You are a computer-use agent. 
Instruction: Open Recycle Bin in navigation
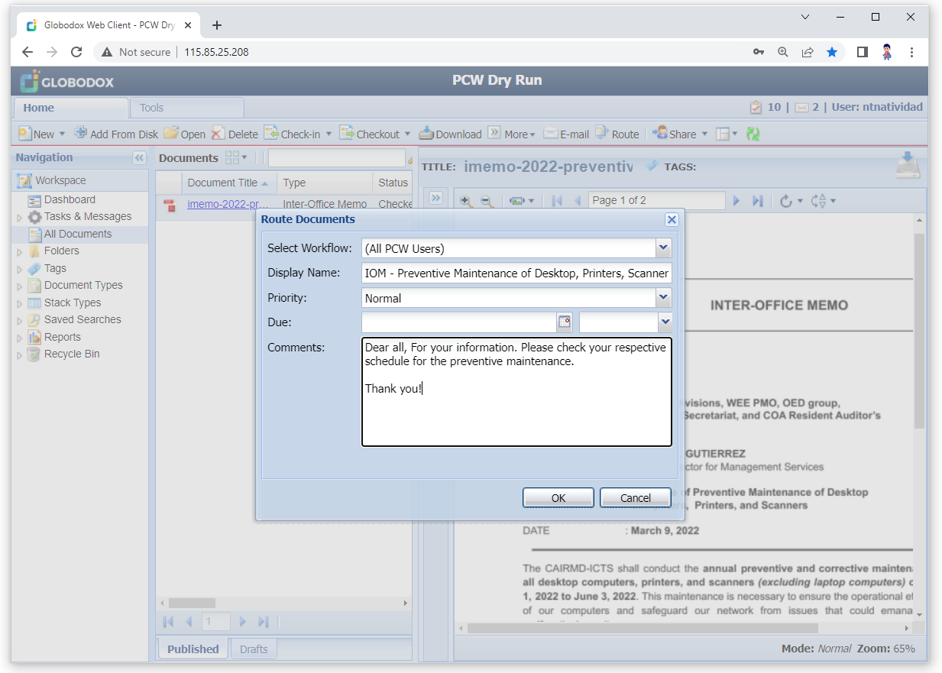coord(72,354)
